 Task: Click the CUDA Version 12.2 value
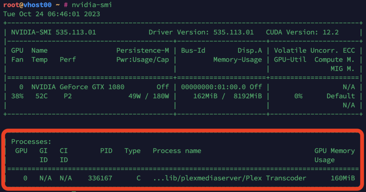330,32
